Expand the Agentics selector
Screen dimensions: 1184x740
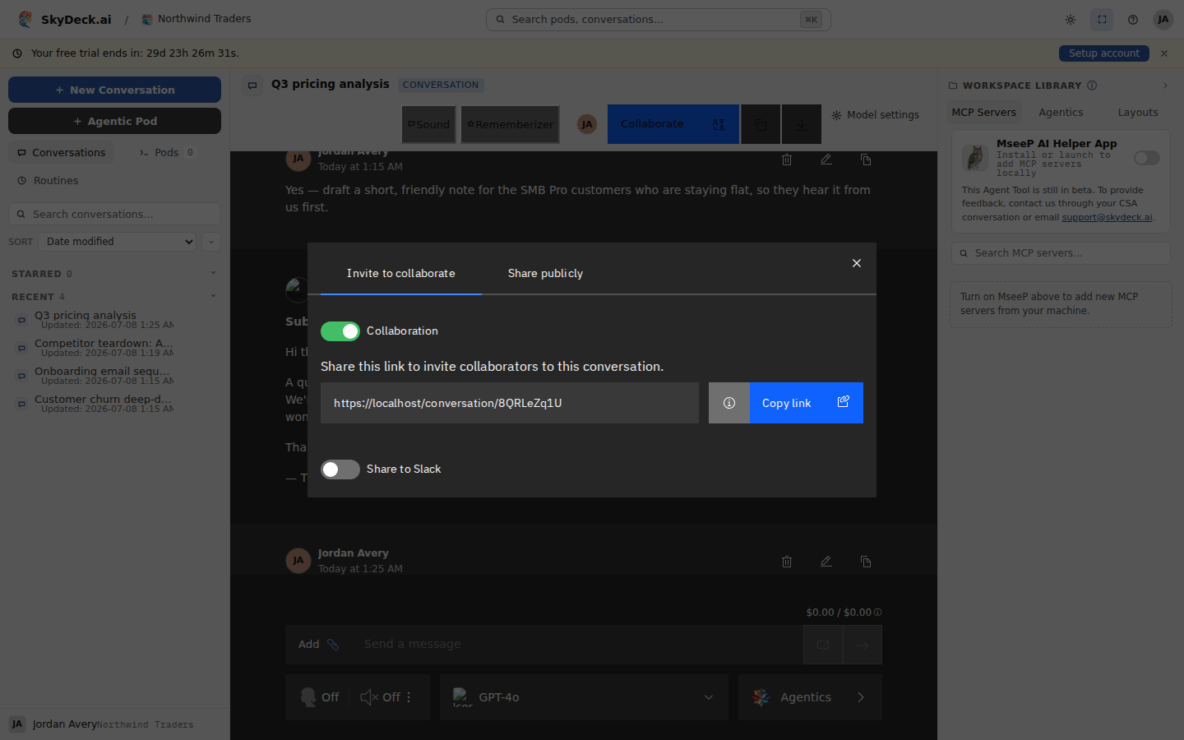810,697
